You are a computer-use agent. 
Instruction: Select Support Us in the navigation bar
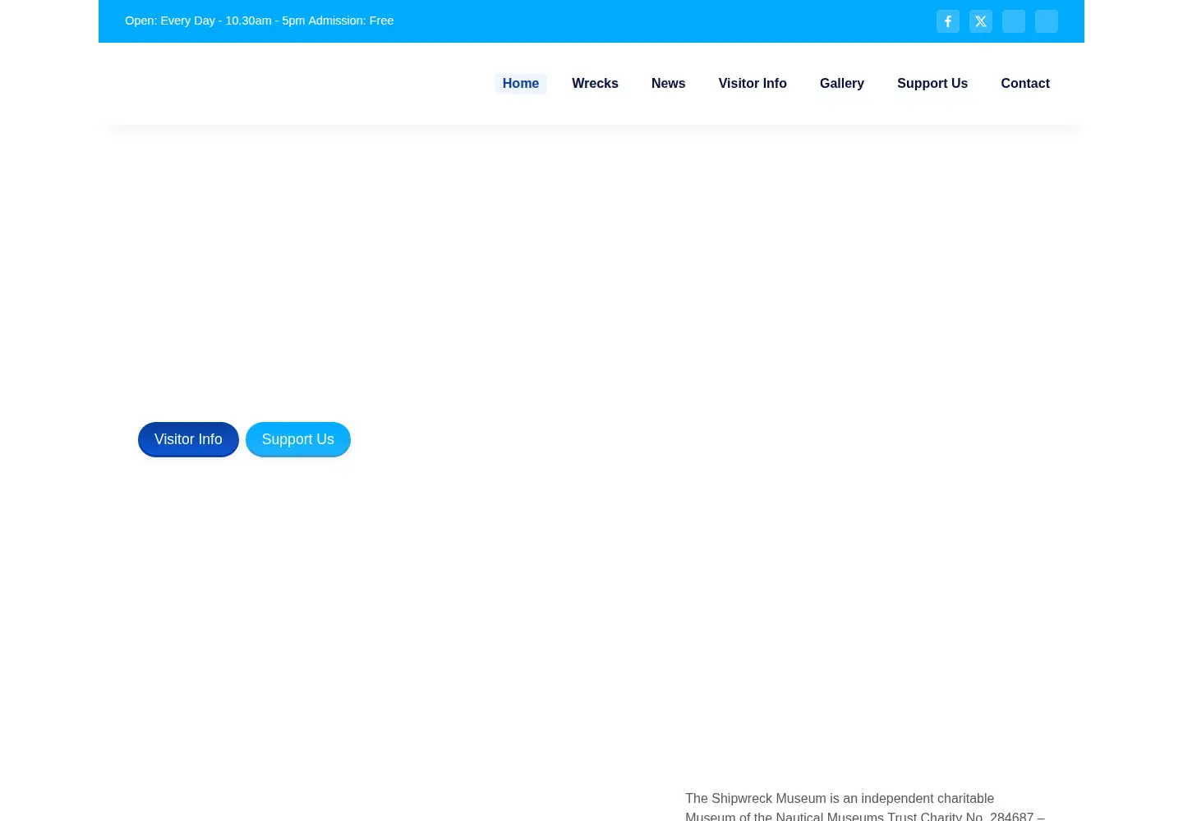click(x=932, y=84)
